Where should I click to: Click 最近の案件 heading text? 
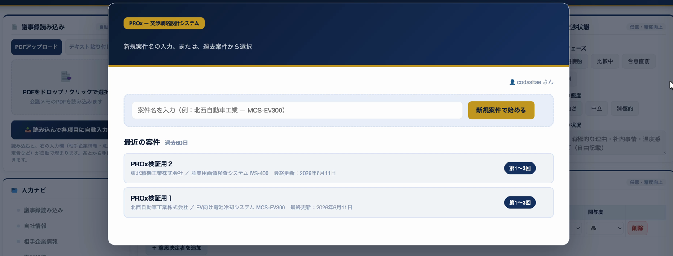point(142,142)
